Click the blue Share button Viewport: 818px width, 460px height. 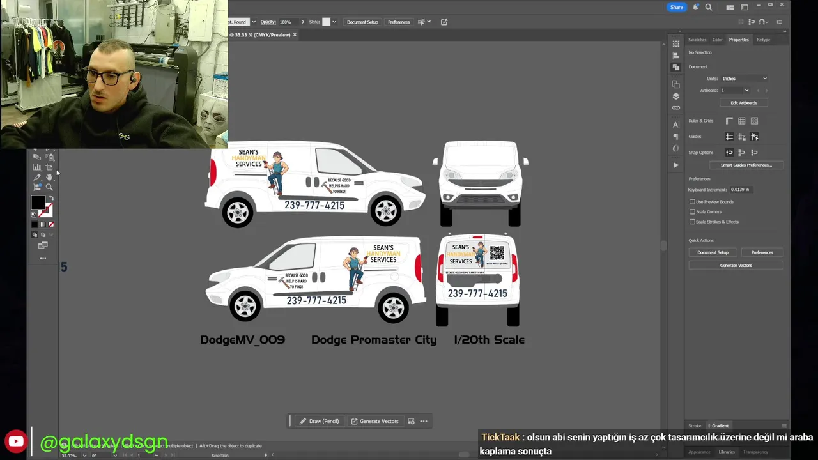point(676,7)
